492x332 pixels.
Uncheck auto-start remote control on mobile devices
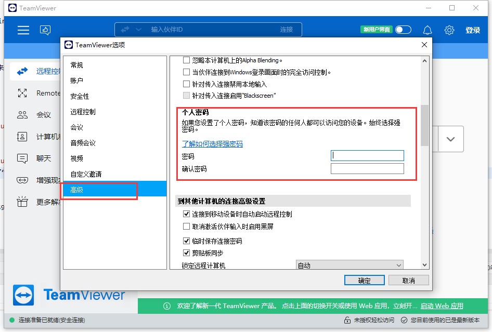click(186, 214)
